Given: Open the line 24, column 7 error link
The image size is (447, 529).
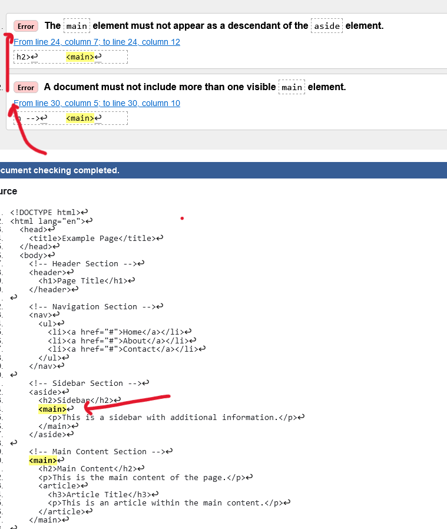Looking at the screenshot, I should coord(97,42).
